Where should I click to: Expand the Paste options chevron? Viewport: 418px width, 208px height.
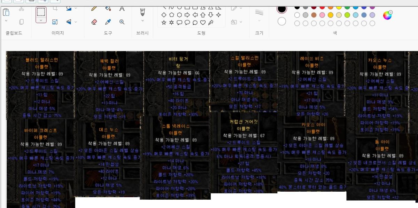click(6, 21)
